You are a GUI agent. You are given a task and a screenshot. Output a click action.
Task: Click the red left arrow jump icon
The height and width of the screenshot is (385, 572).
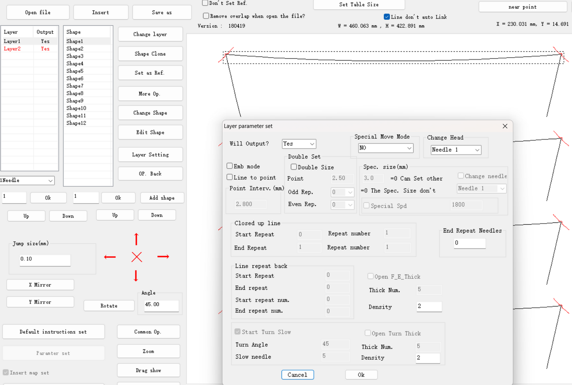click(x=110, y=257)
